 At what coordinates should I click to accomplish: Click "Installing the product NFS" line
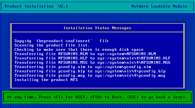tap(46, 80)
